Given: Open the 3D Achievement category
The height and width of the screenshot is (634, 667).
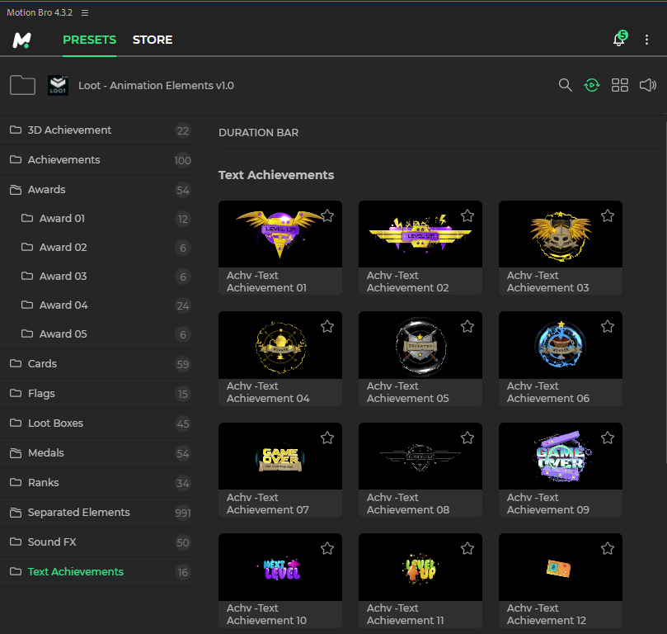Looking at the screenshot, I should point(97,130).
